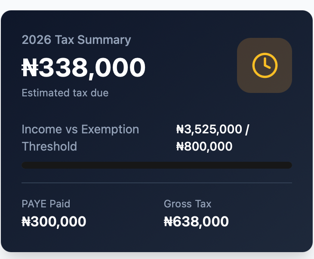Click the Estimated tax due caption
This screenshot has height=259, width=314.
65,92
